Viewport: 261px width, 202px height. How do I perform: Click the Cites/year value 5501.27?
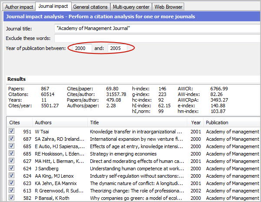tap(50, 106)
